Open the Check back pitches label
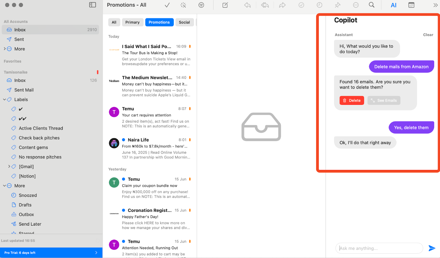This screenshot has width=440, height=258. [x=39, y=138]
